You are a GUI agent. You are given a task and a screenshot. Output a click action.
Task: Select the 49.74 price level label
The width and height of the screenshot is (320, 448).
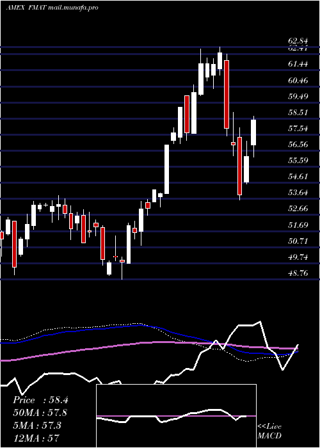coord(298,257)
